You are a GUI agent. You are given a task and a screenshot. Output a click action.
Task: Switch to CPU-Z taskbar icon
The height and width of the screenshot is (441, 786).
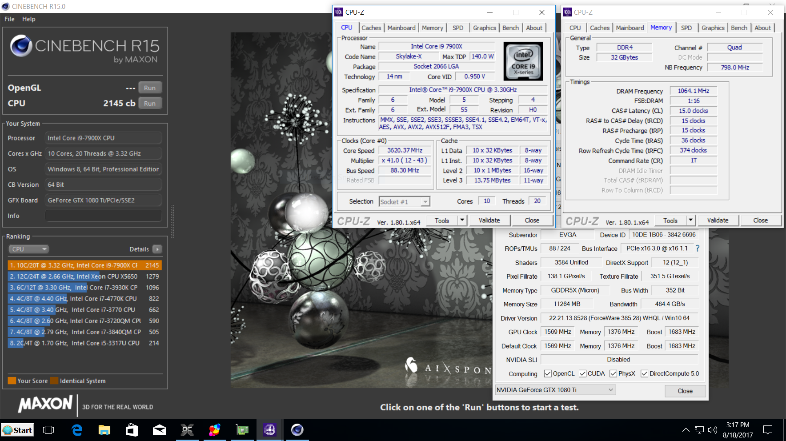pos(270,430)
